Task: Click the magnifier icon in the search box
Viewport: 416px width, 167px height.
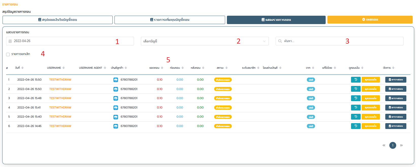Action: (x=280, y=41)
